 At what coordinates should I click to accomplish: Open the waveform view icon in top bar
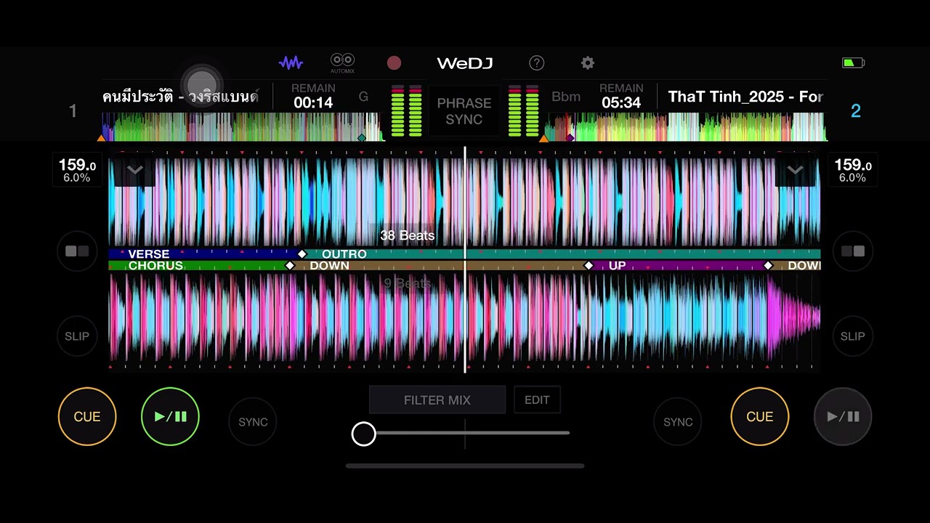291,63
